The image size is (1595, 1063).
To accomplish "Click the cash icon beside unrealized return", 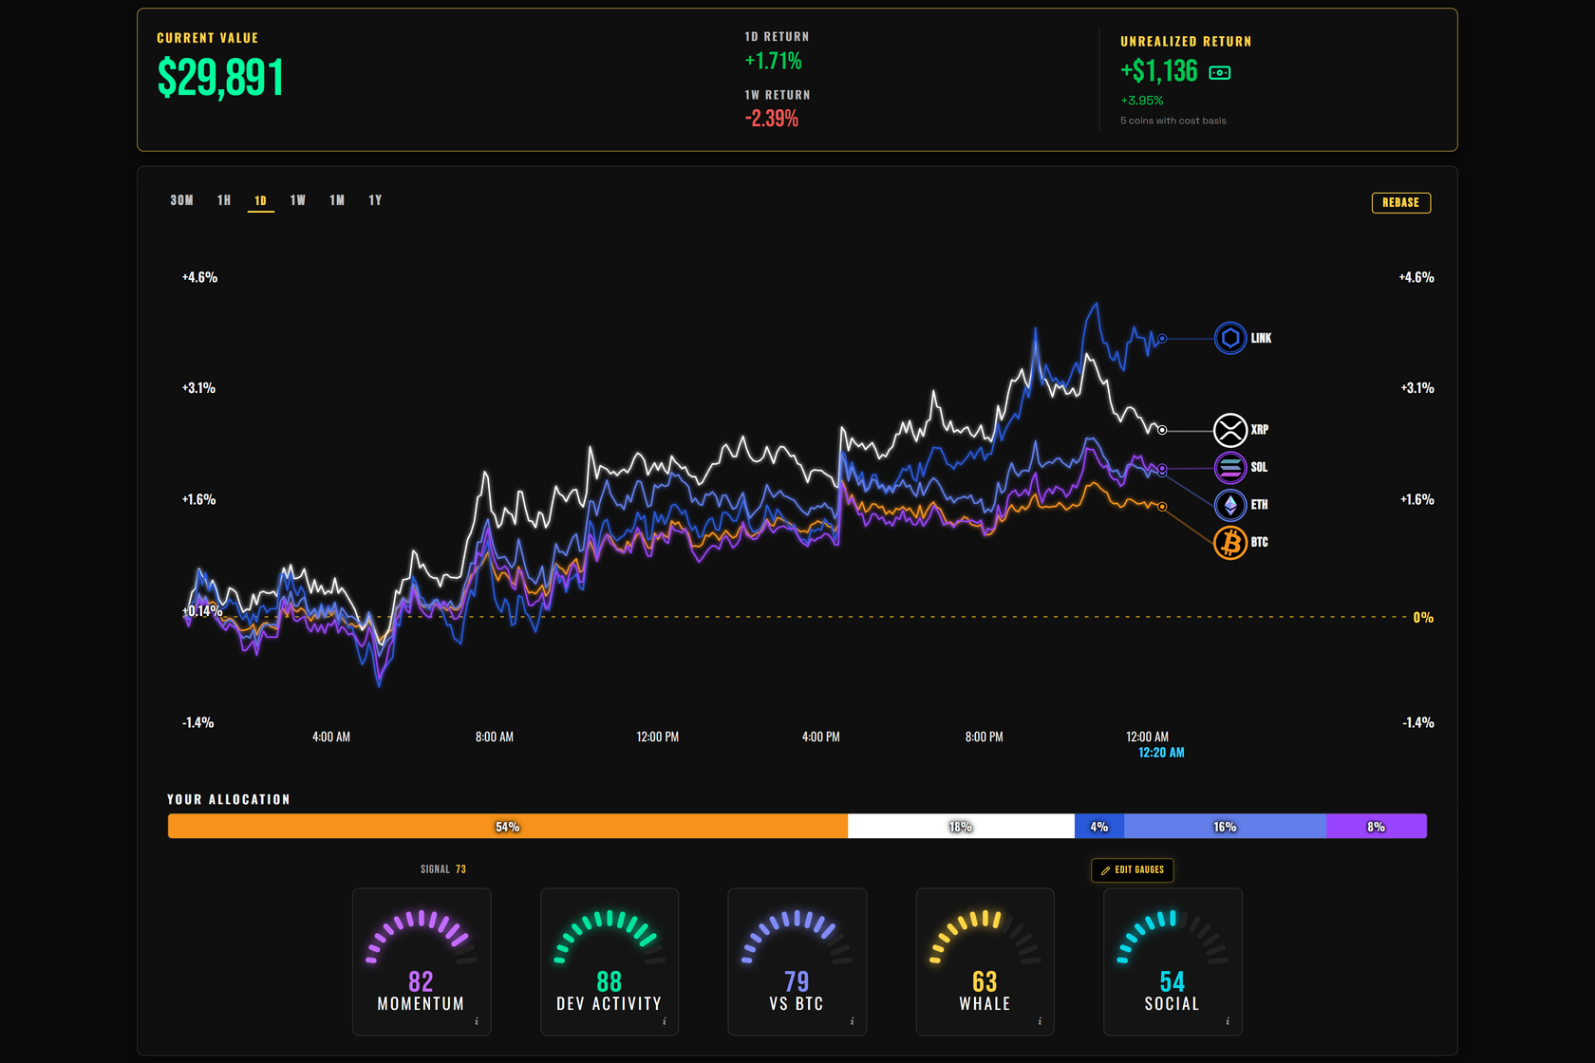I will [1220, 72].
